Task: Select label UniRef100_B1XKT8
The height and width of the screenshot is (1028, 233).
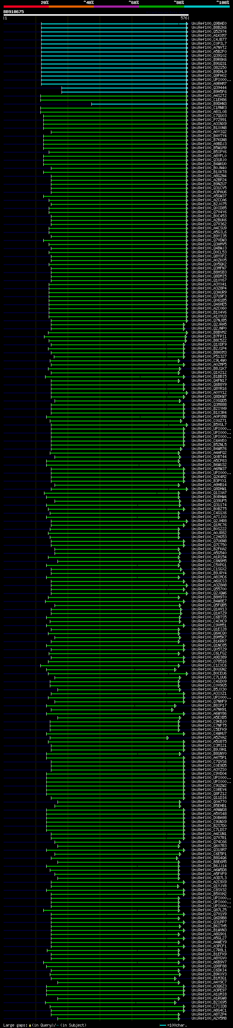Action: tap(209, 172)
